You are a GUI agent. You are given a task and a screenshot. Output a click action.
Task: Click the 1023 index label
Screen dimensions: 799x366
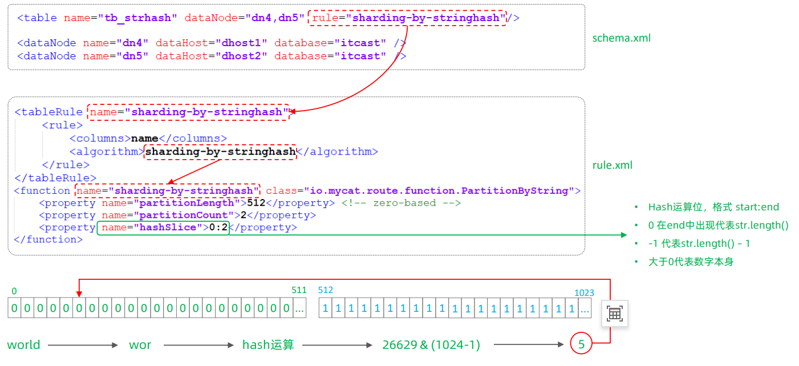584,293
